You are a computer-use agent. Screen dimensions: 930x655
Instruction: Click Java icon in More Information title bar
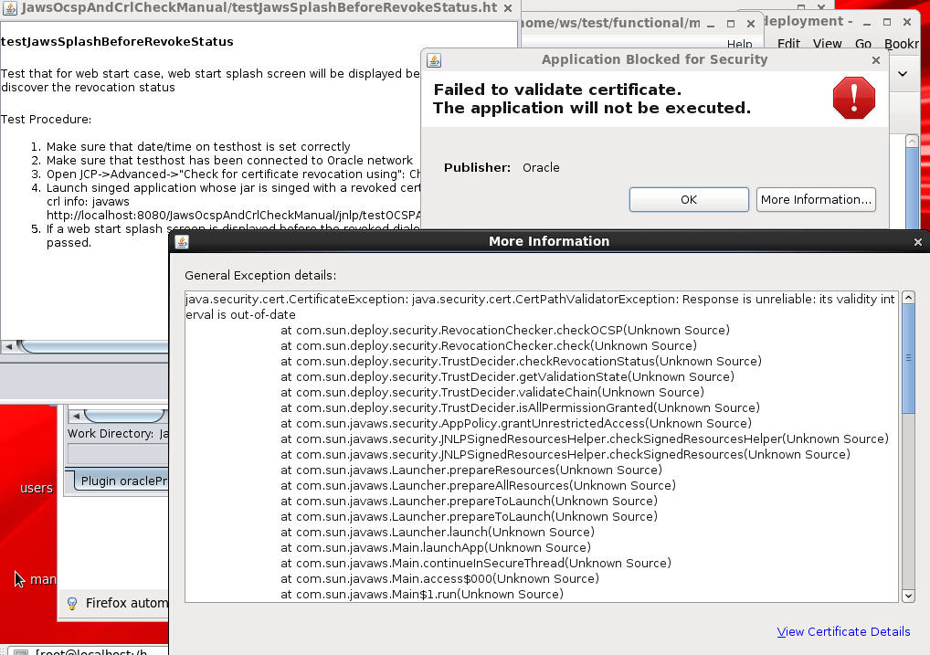pyautogui.click(x=182, y=242)
